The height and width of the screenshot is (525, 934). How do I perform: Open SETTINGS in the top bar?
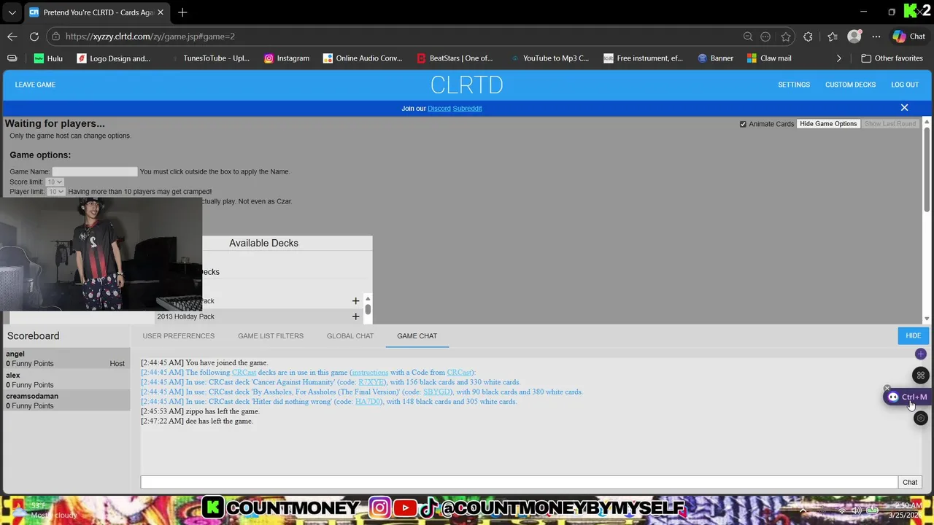(x=794, y=85)
